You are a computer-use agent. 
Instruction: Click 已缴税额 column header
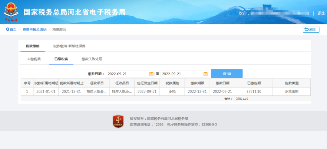(254, 83)
